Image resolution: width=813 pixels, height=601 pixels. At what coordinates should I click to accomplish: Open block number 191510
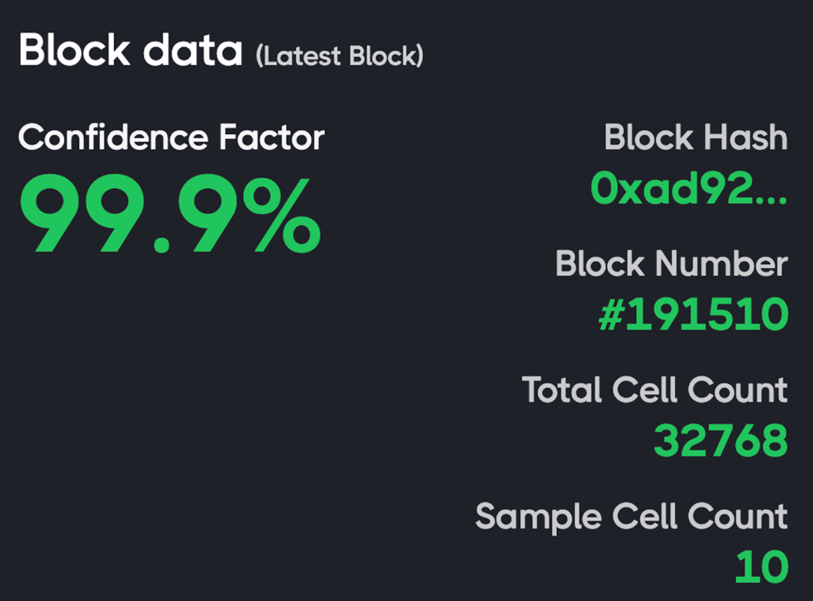click(706, 315)
